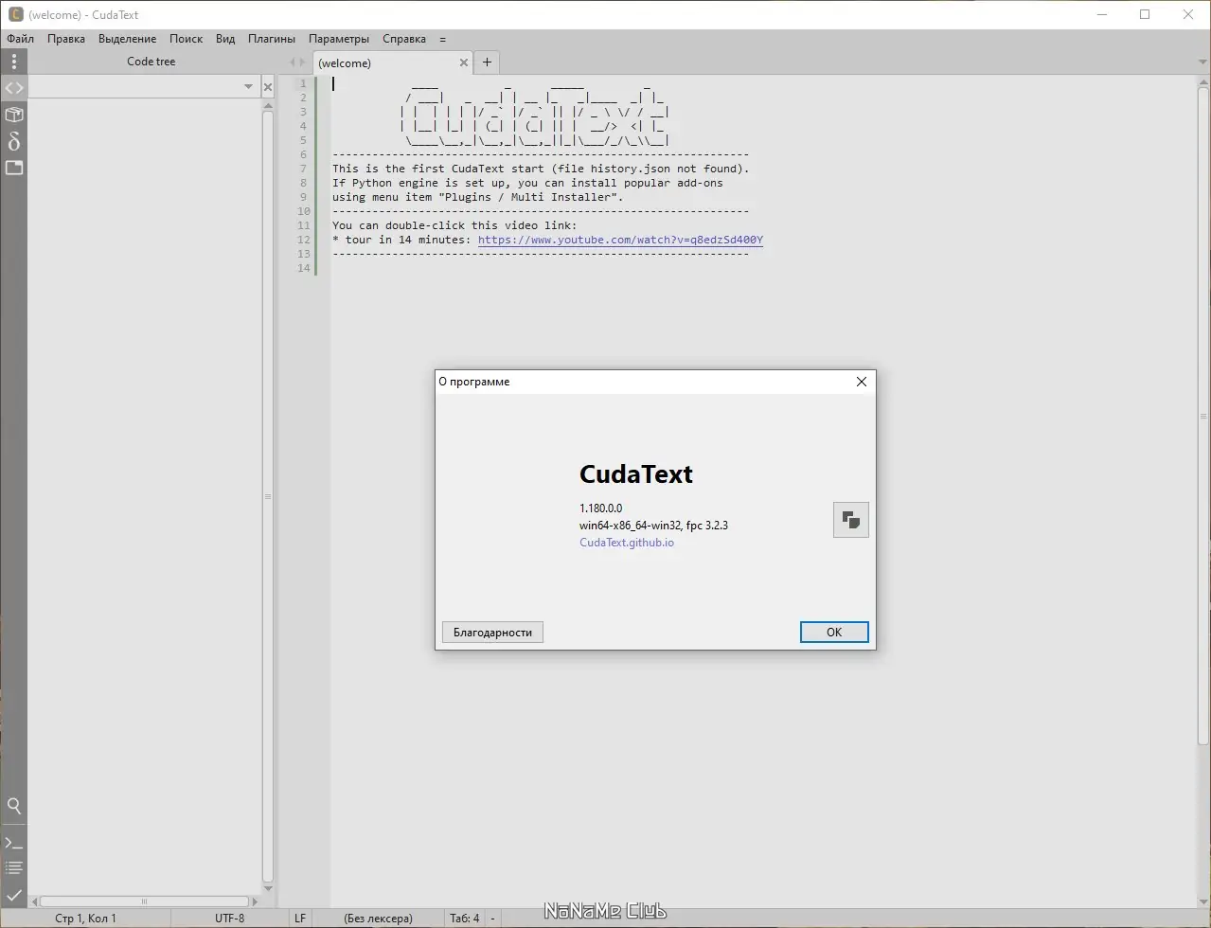1211x928 pixels.
Task: Open the Project manager box icon
Action: pyautogui.click(x=13, y=115)
